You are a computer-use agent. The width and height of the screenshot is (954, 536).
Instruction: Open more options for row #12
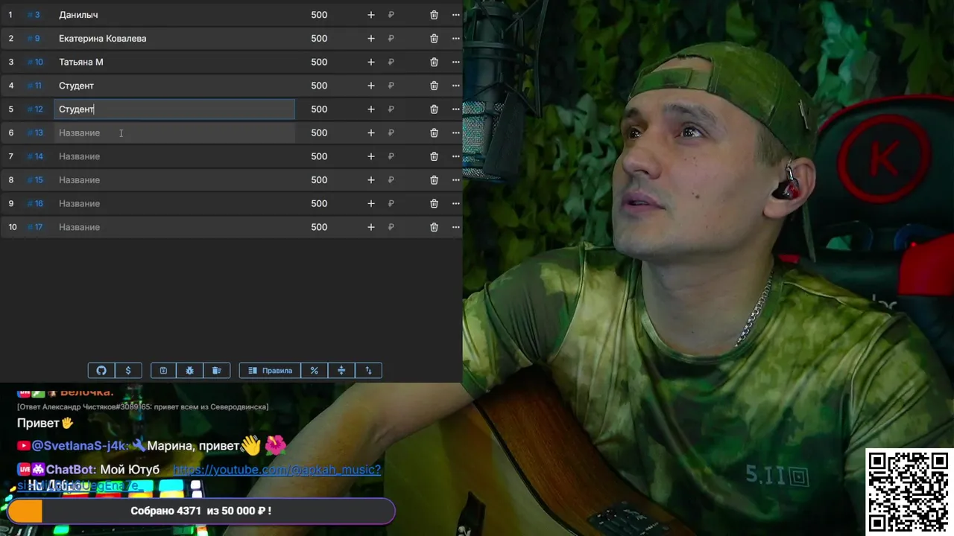point(455,109)
